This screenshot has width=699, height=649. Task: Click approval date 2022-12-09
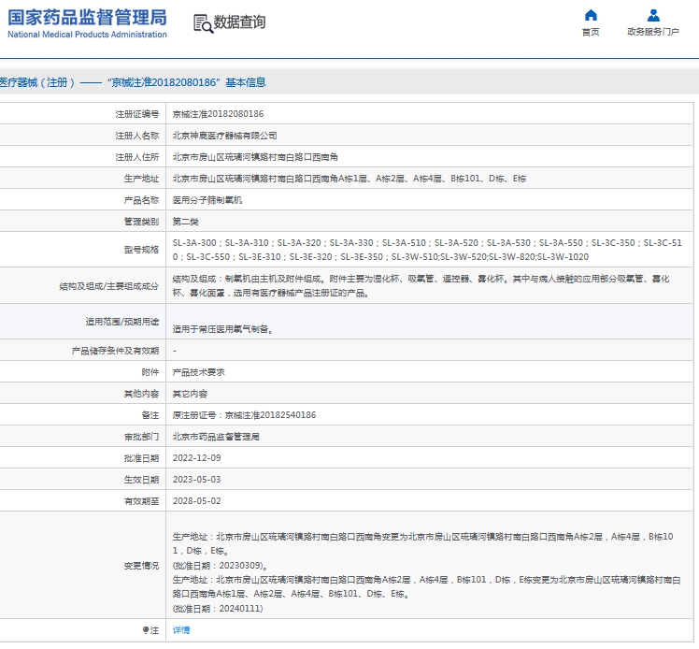196,457
